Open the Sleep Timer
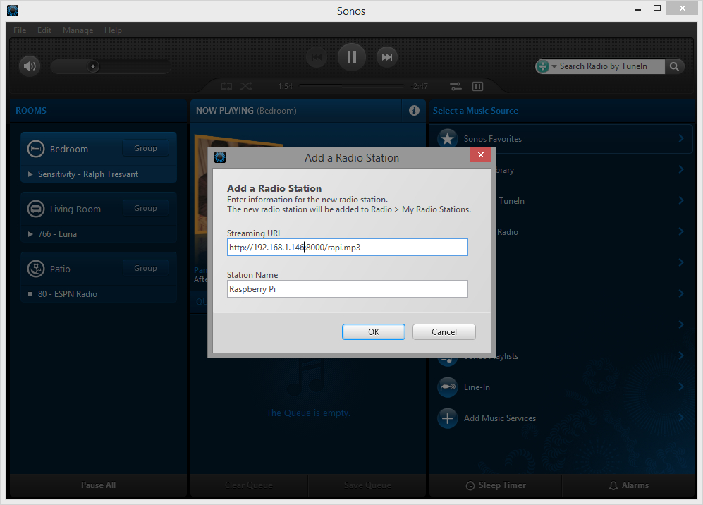Image resolution: width=703 pixels, height=505 pixels. pyautogui.click(x=496, y=485)
